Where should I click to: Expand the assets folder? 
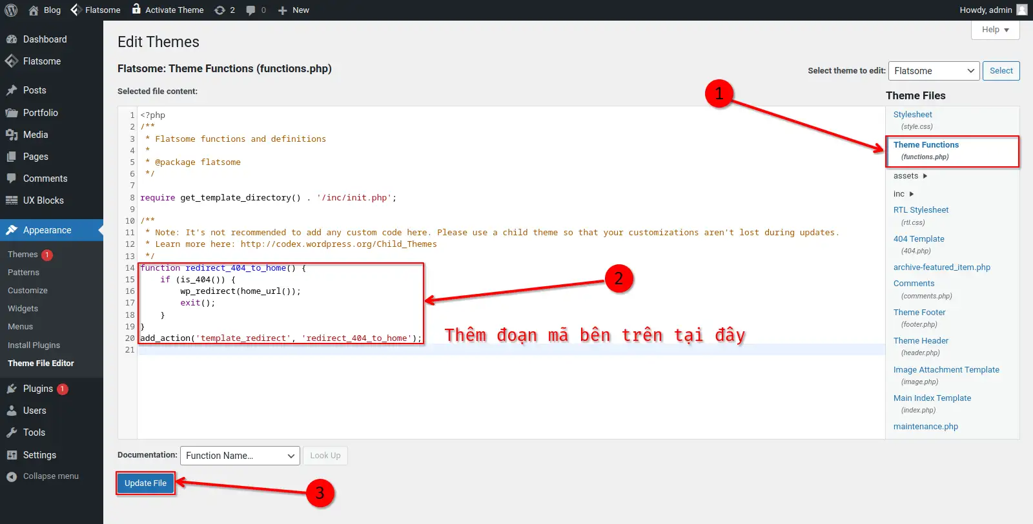click(910, 176)
